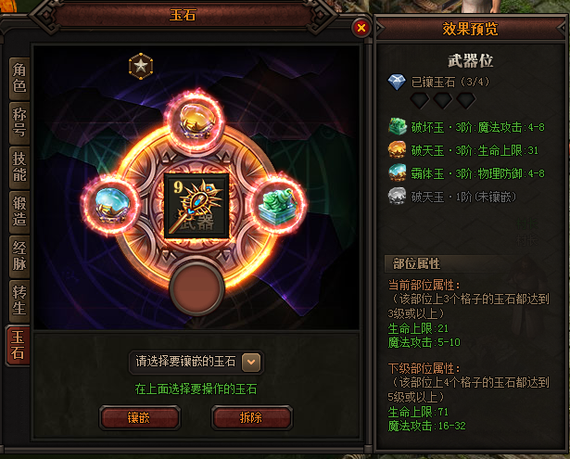Image resolution: width=570 pixels, height=459 pixels.
Task: Click the 镶嵌 button
Action: click(x=140, y=417)
